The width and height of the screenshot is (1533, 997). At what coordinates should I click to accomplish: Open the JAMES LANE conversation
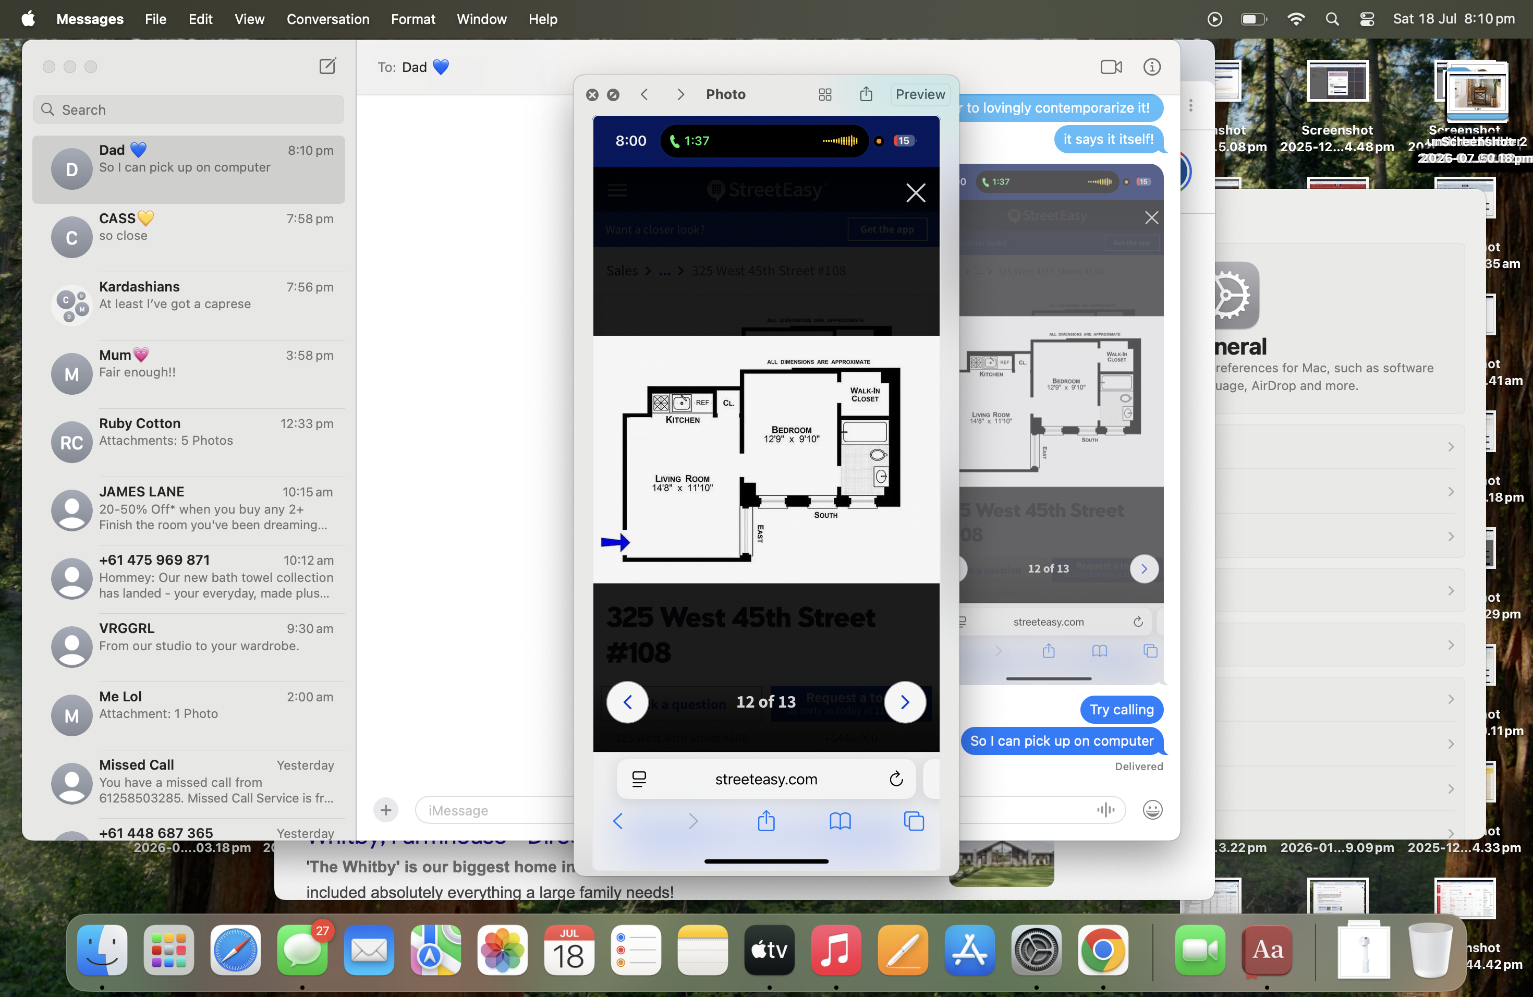[x=189, y=510]
